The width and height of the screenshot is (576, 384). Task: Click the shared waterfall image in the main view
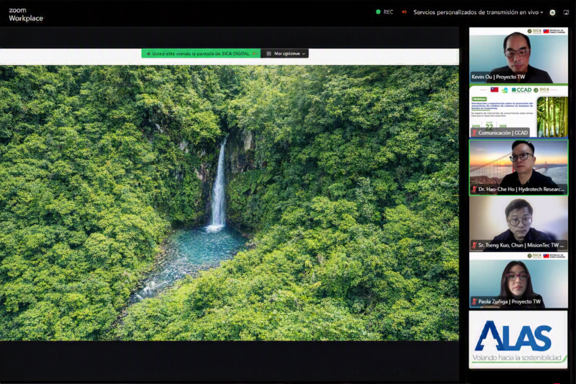[229, 203]
